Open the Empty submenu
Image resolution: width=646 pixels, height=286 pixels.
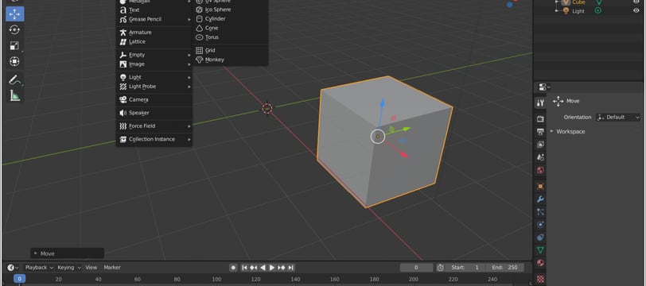(x=154, y=55)
